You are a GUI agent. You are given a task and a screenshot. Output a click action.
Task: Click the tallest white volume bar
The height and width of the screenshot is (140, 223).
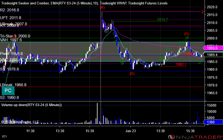[97, 113]
